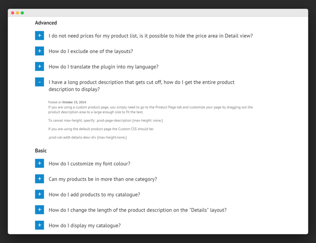Select 'How do I customize my font colour?' text
This screenshot has width=316, height=243.
pyautogui.click(x=89, y=164)
